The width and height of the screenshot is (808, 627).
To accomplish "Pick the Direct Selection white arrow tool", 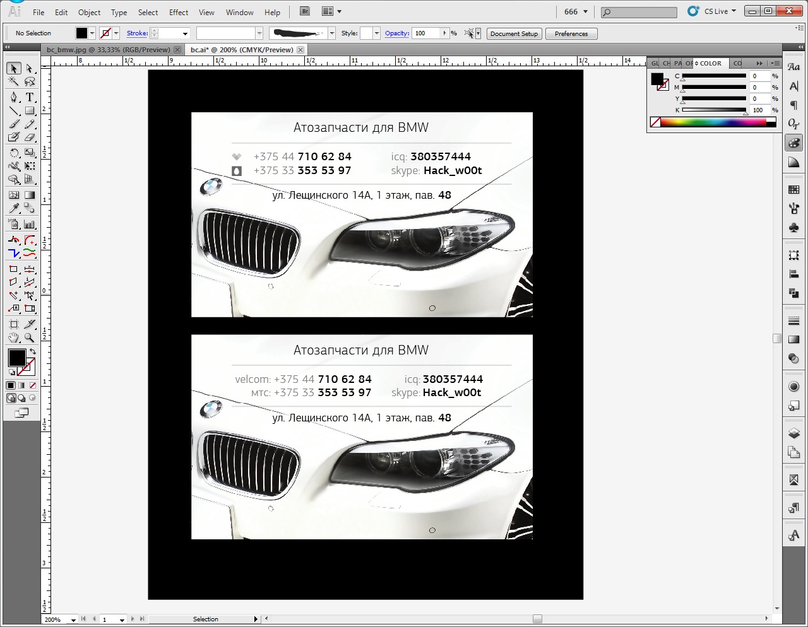I will click(30, 68).
